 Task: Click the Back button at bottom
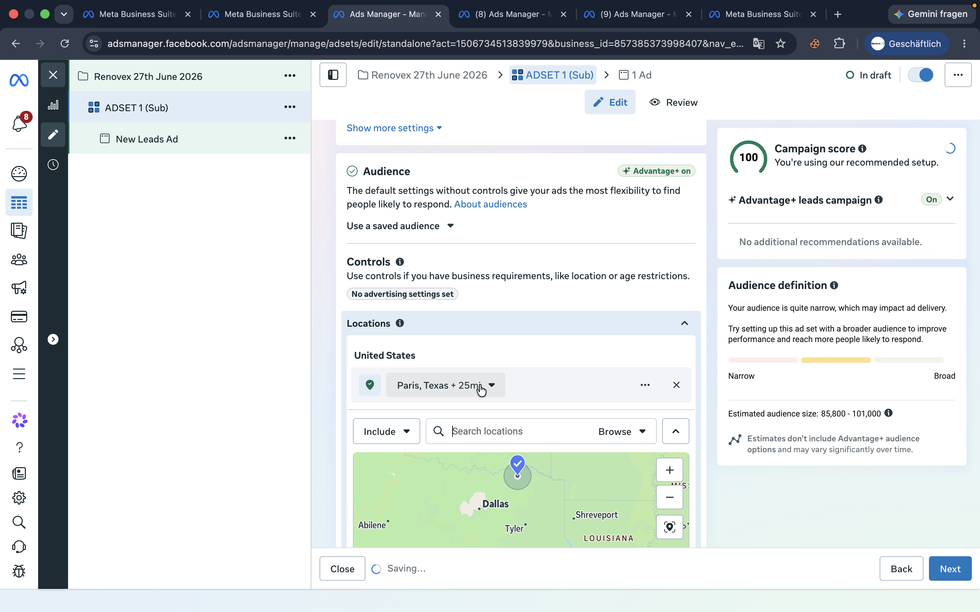click(x=901, y=569)
